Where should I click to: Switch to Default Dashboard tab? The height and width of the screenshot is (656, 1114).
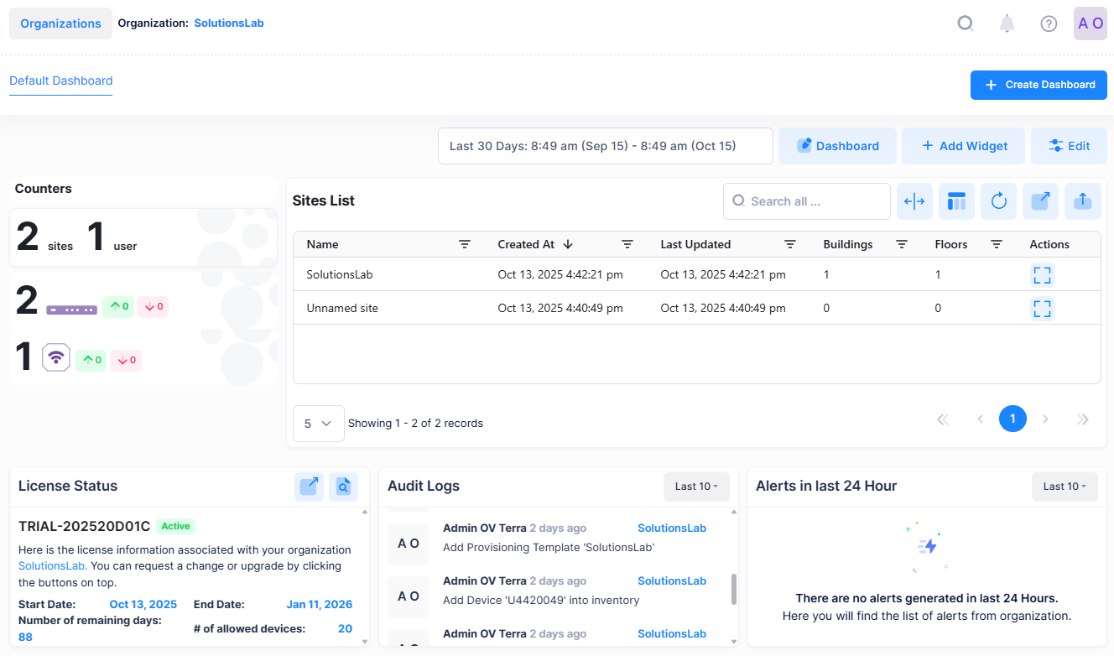click(x=60, y=81)
